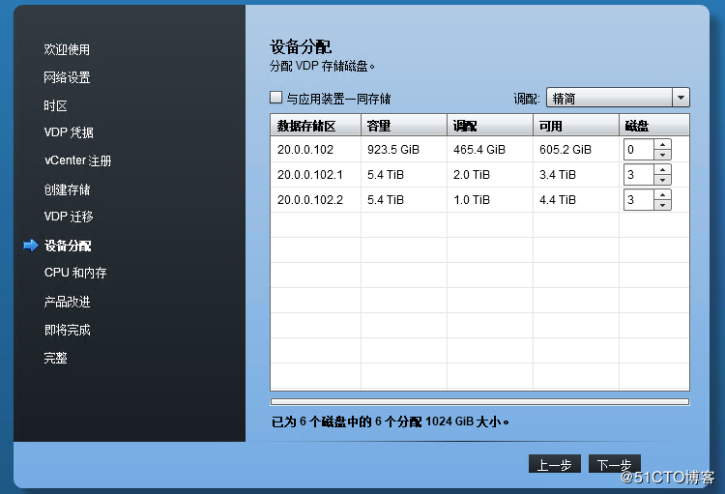
Task: Click the disk count field for 20.0.0.102
Action: point(639,150)
